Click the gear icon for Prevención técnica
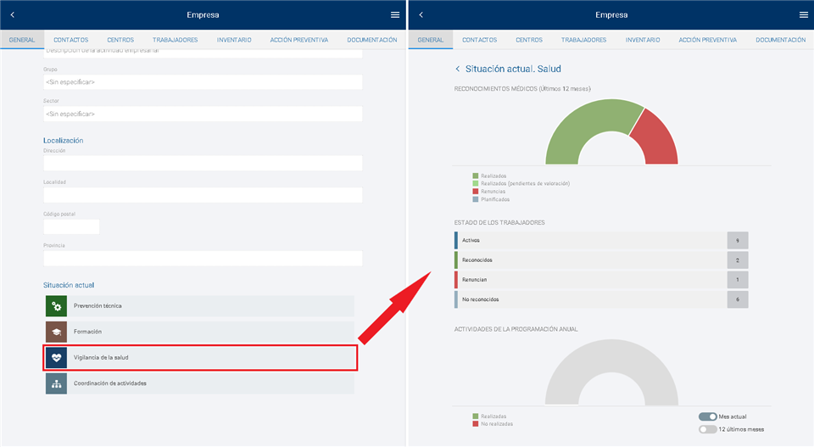Image resolution: width=814 pixels, height=447 pixels. coord(56,305)
